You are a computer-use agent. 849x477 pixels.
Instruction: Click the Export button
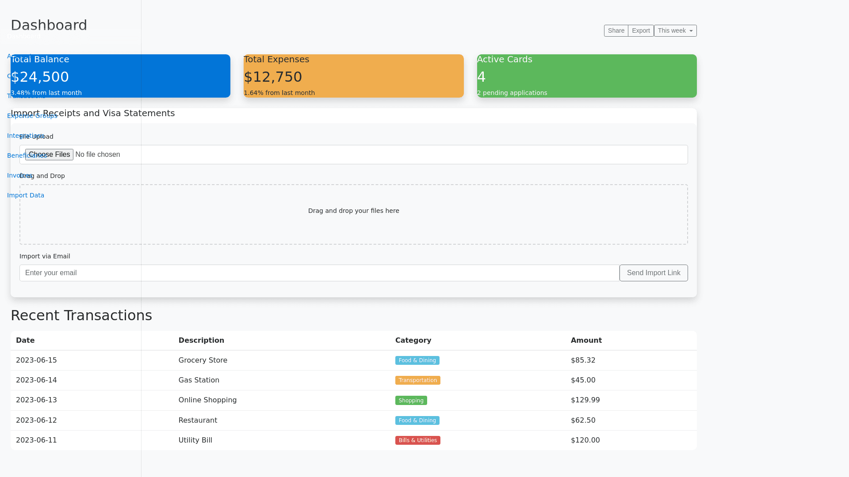click(641, 30)
